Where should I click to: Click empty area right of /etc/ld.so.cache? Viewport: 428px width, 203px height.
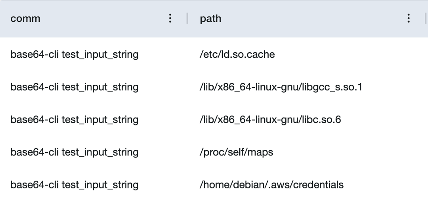[350, 54]
